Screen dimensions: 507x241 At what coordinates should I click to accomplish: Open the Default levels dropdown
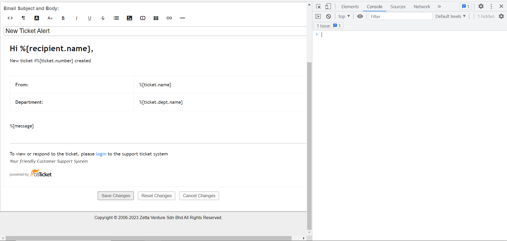(x=450, y=16)
